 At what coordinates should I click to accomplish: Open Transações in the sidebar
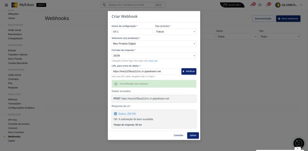tap(14, 104)
